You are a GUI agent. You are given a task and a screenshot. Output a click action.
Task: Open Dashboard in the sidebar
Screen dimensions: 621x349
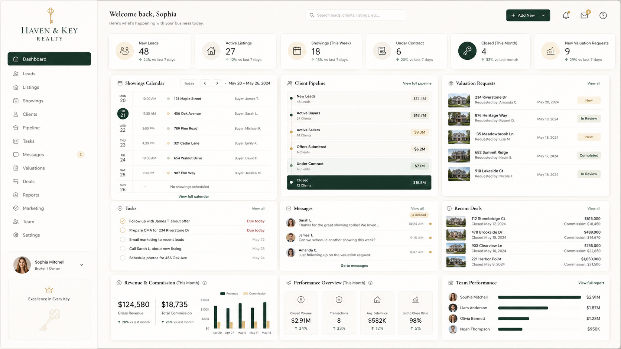point(49,59)
